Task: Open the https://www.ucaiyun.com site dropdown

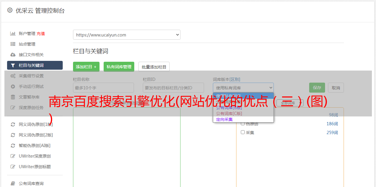Action: 127,35
